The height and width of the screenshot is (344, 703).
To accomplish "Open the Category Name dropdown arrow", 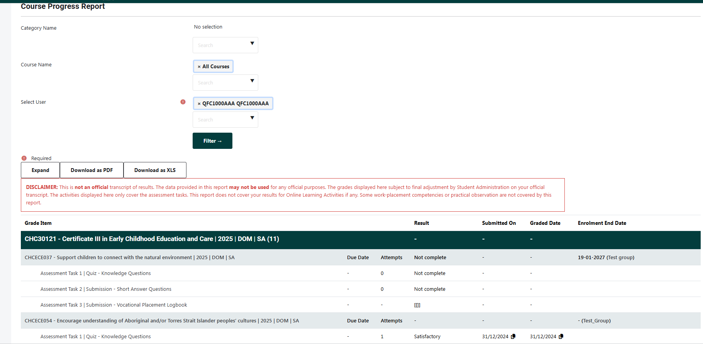I will 252,44.
